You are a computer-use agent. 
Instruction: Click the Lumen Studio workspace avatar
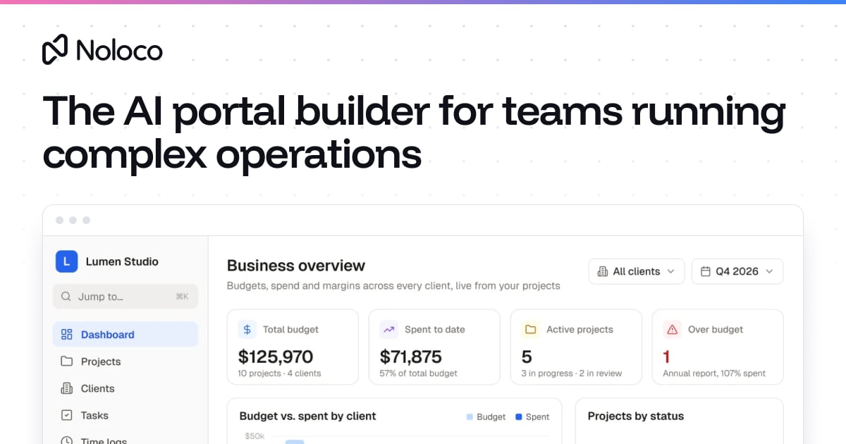66,261
